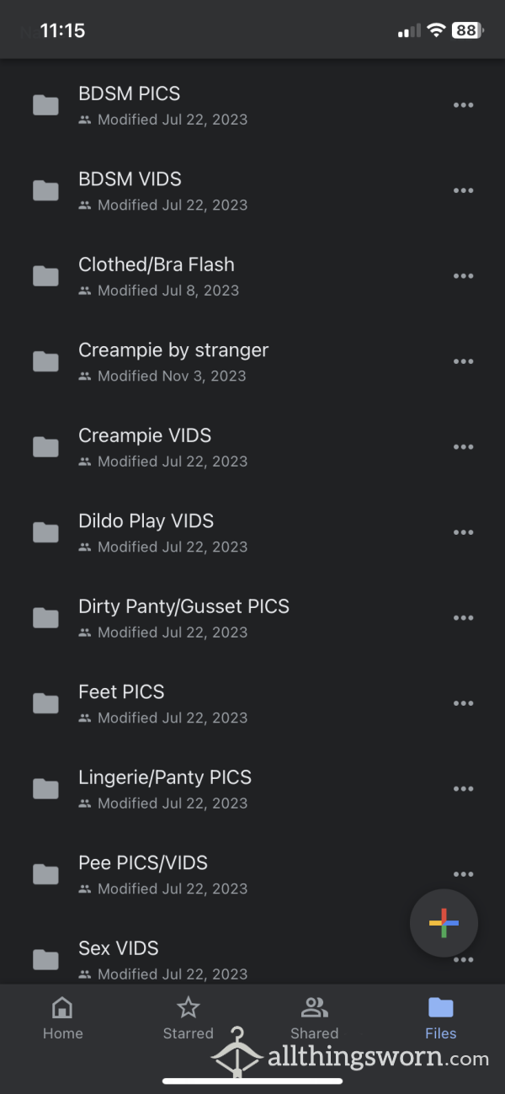This screenshot has height=1094, width=505.
Task: Go to the Shared tab
Action: point(315,1017)
